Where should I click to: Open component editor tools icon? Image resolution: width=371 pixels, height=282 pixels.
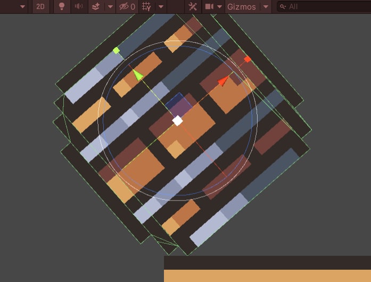tap(193, 6)
